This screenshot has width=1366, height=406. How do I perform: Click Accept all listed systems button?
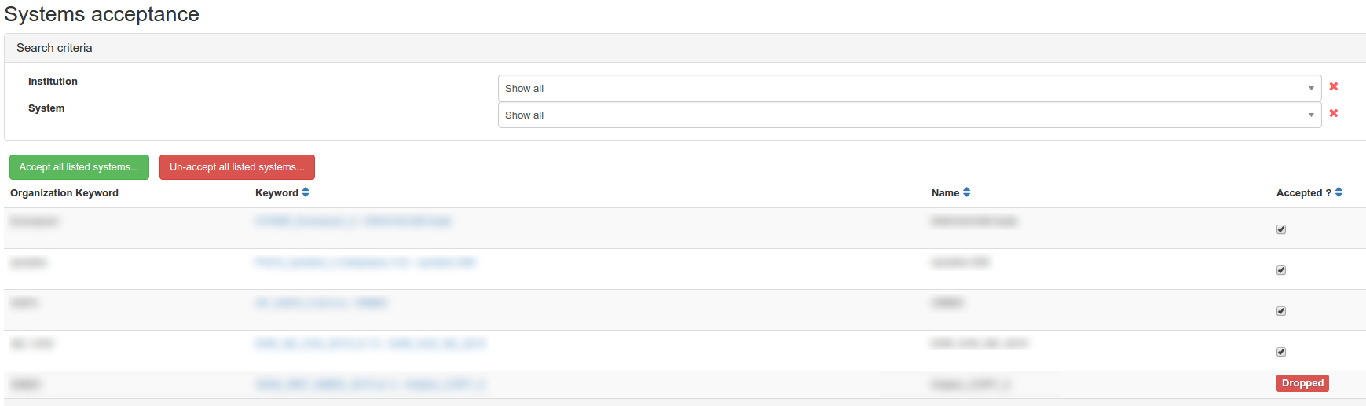click(x=79, y=167)
